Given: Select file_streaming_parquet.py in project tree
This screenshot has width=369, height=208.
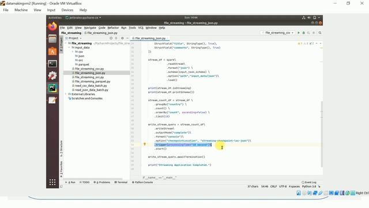Looking at the screenshot, I should tap(92, 81).
